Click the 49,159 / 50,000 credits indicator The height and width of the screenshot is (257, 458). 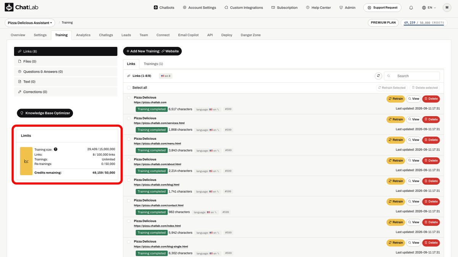[424, 23]
